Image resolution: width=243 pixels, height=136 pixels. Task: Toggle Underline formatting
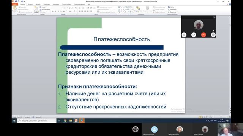tap(58, 11)
